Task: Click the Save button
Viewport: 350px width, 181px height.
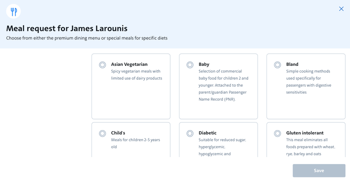Action: [x=319, y=171]
